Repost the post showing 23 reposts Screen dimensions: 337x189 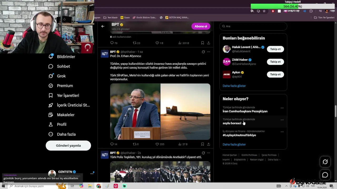point(136,43)
